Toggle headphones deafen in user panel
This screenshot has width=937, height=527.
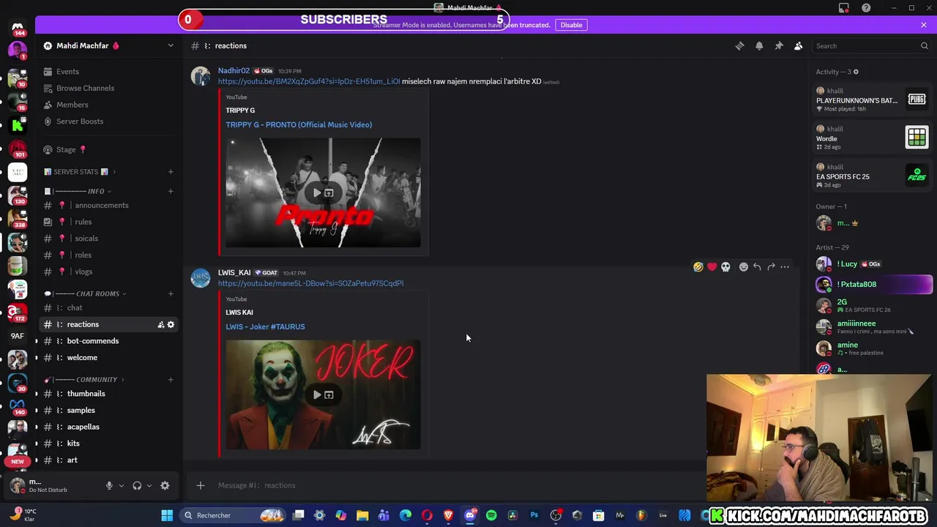pos(137,485)
